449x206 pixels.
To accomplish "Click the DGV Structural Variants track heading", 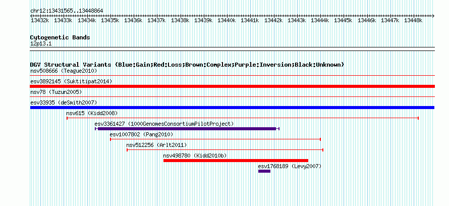I will click(187, 65).
